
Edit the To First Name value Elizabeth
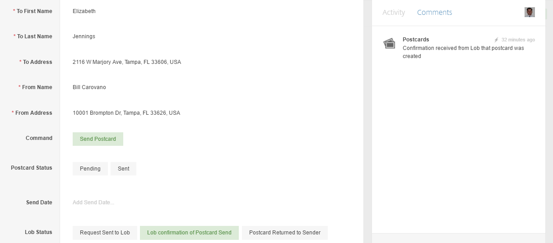(84, 11)
